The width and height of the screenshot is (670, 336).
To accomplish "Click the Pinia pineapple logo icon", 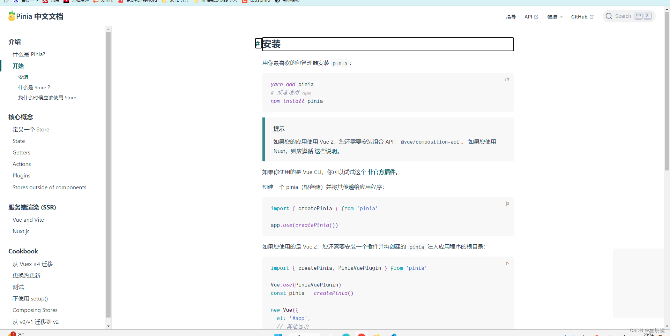I will point(12,16).
